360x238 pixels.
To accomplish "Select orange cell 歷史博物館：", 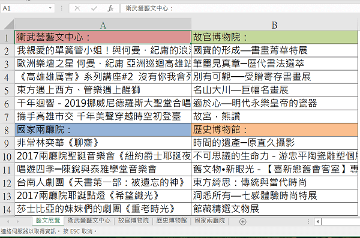I will [x=274, y=130].
